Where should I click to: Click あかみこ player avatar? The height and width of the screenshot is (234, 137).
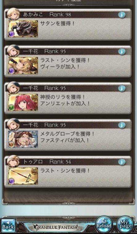13,14
